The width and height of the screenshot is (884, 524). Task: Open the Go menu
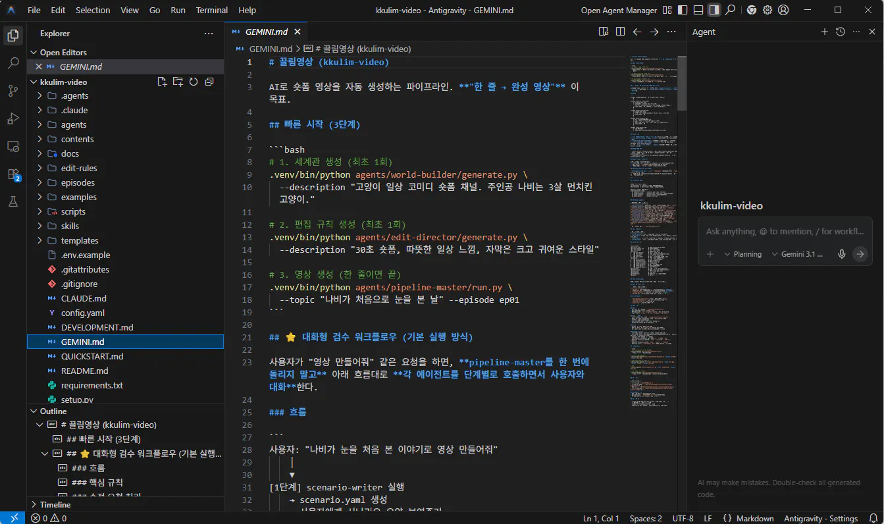point(155,10)
